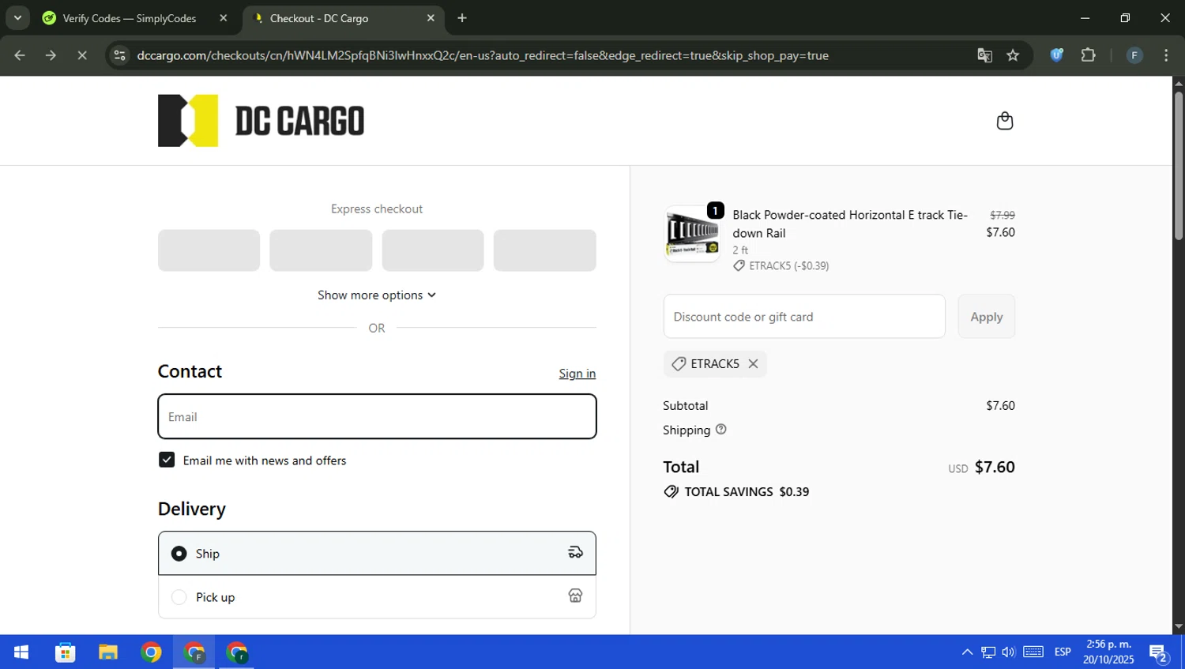
Task: Open the first Chrome taskbar icon
Action: (x=151, y=652)
